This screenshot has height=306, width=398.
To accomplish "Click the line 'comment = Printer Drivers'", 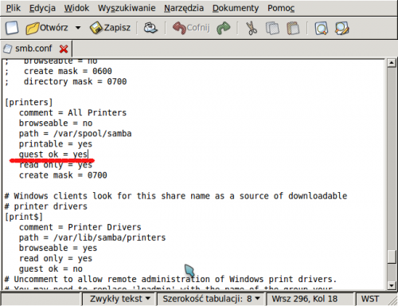I will coord(80,227).
